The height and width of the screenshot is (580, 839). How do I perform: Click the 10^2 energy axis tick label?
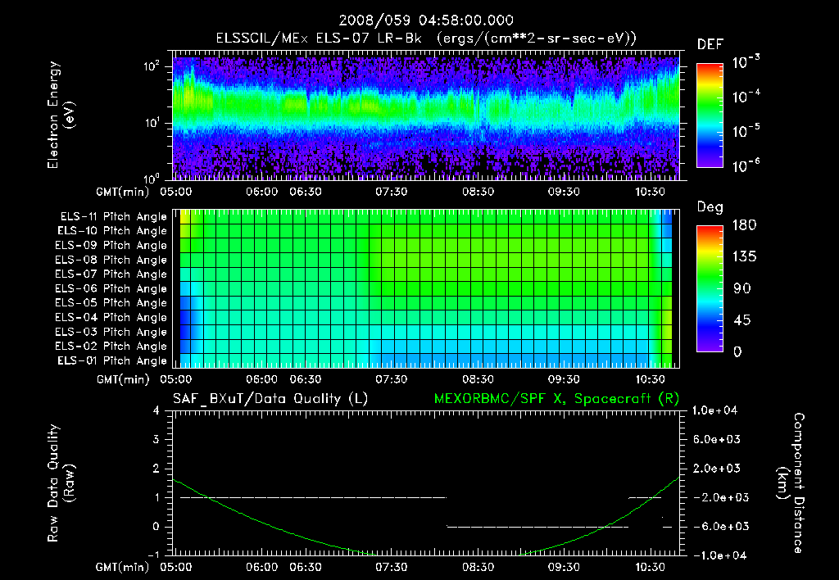click(x=152, y=66)
